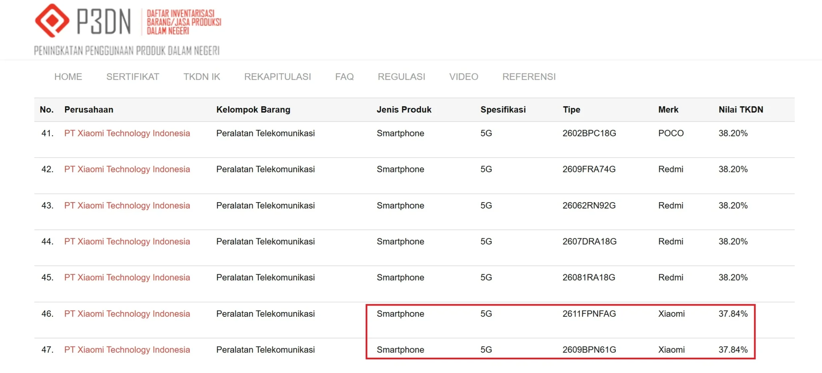The width and height of the screenshot is (822, 373).
Task: Click 38.20% TKDN value in row 41
Action: click(x=733, y=133)
